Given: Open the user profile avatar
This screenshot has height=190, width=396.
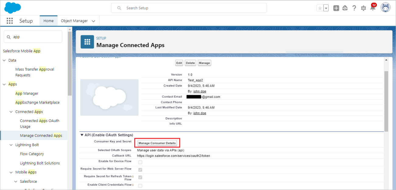Looking at the screenshot, I should (x=385, y=8).
